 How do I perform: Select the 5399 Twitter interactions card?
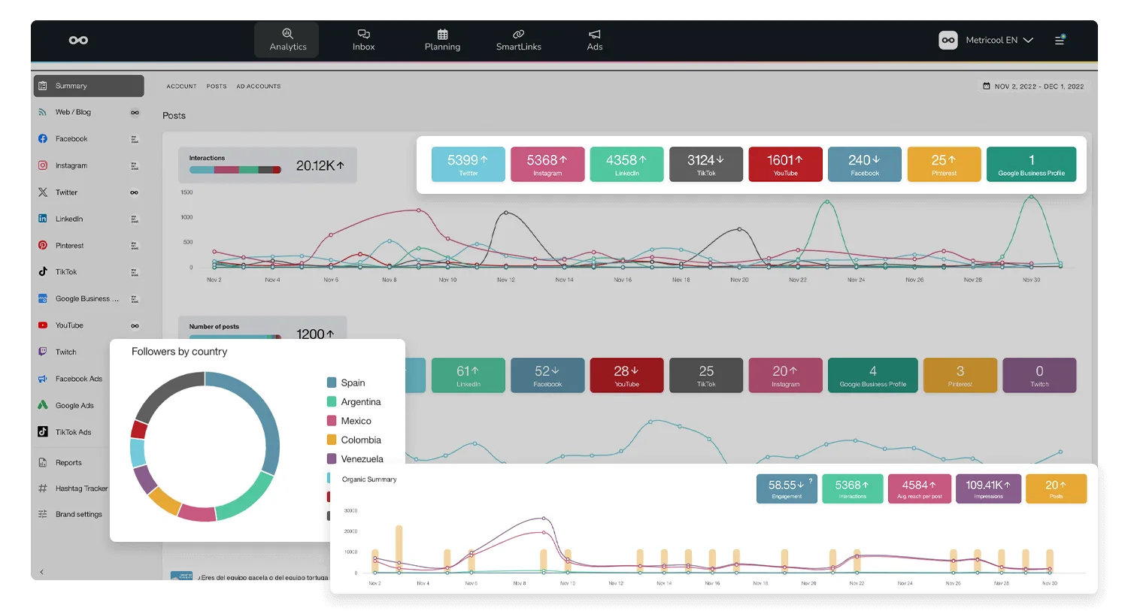pyautogui.click(x=468, y=165)
